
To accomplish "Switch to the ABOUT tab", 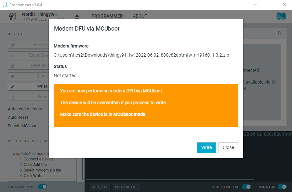I will click(140, 16).
